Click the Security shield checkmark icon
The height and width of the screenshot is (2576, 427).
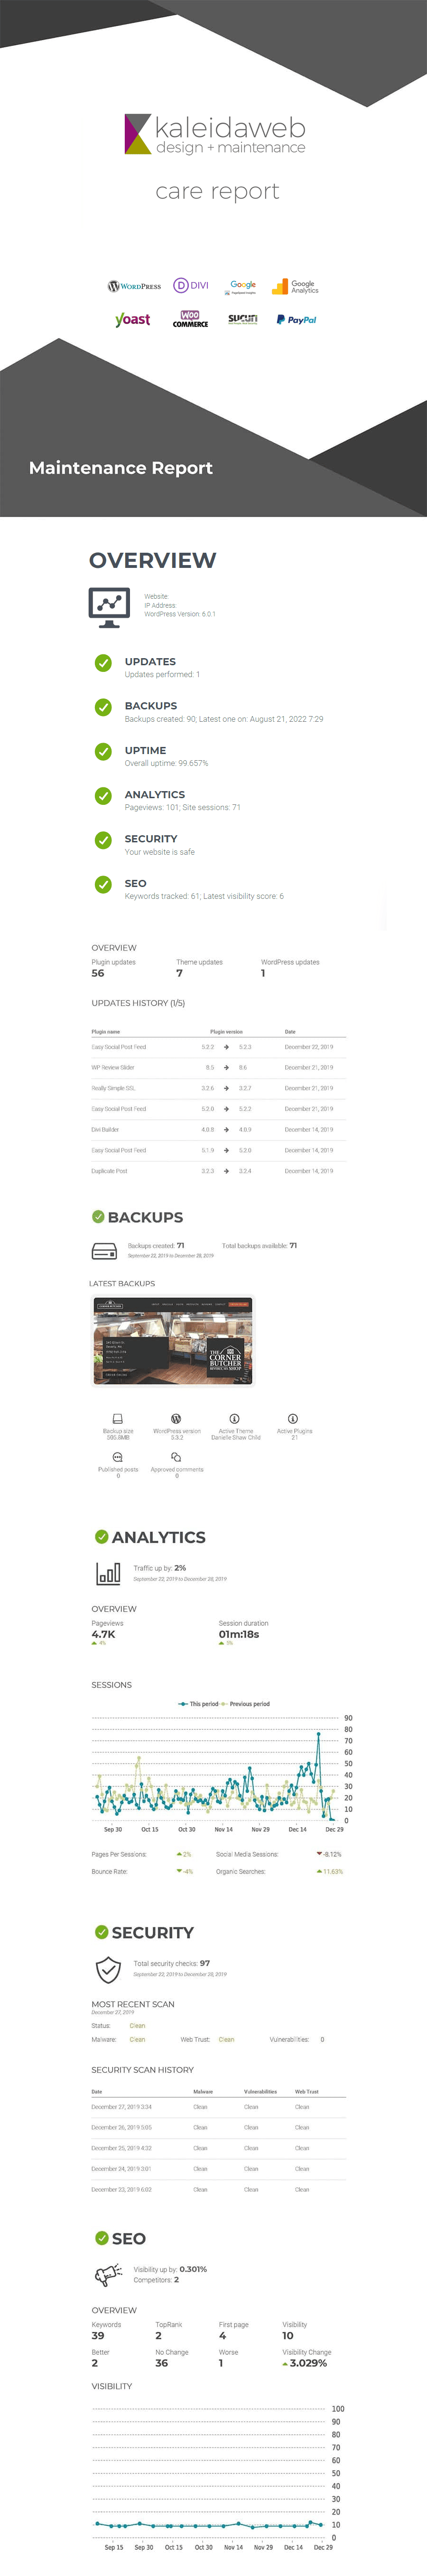point(108,1969)
